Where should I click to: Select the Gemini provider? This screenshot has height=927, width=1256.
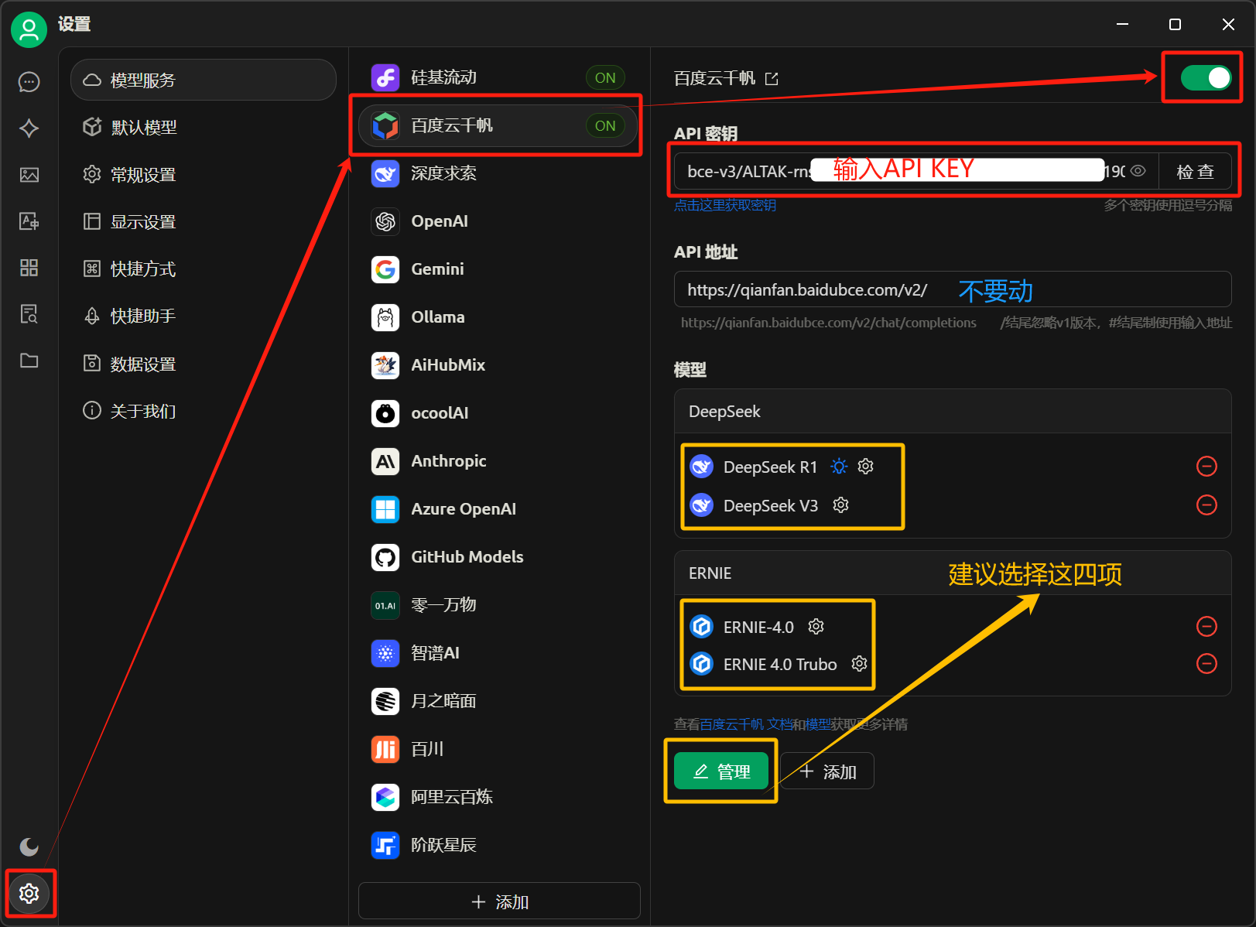pos(498,269)
